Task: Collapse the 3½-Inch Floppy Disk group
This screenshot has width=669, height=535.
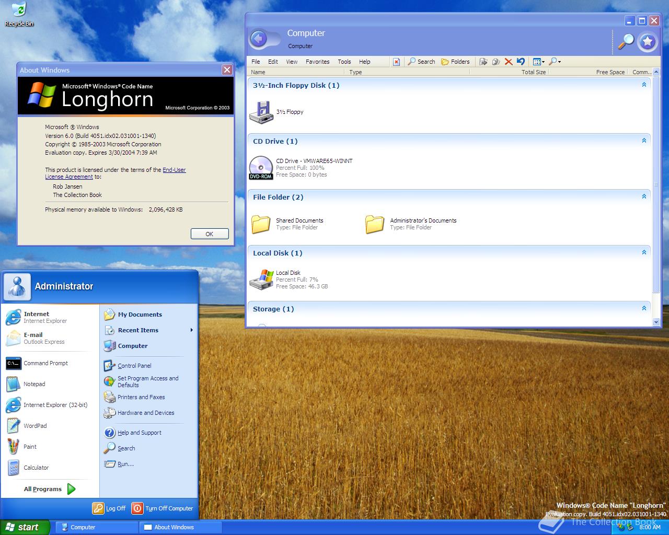Action: click(644, 85)
